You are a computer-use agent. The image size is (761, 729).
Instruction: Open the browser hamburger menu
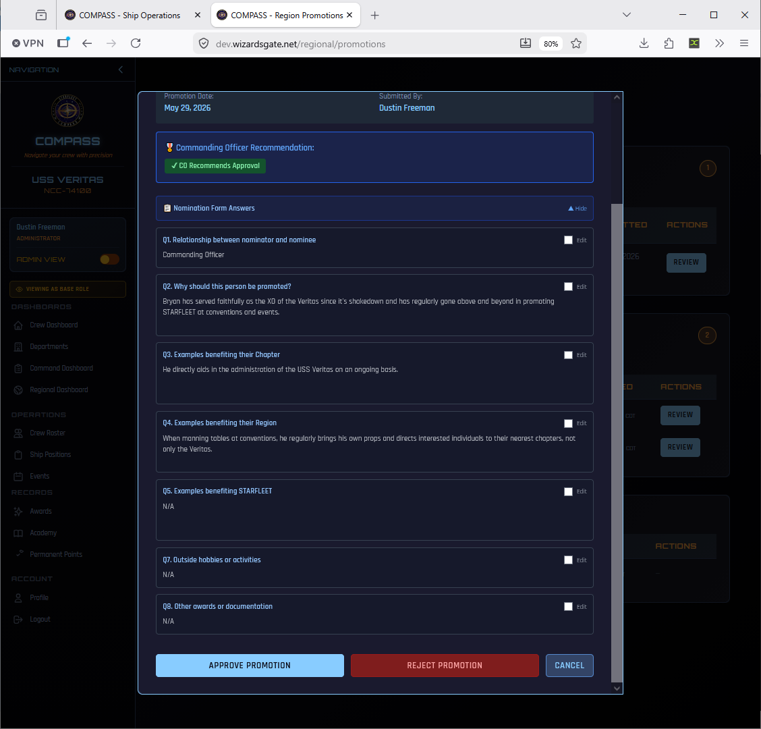click(743, 43)
